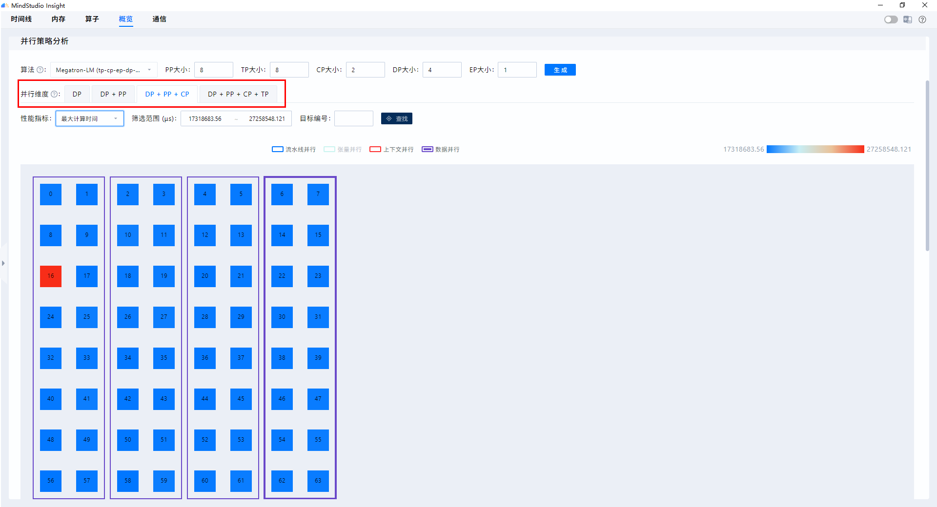Open the 性能指标 最大计算时间 dropdown
The width and height of the screenshot is (937, 507).
(90, 118)
